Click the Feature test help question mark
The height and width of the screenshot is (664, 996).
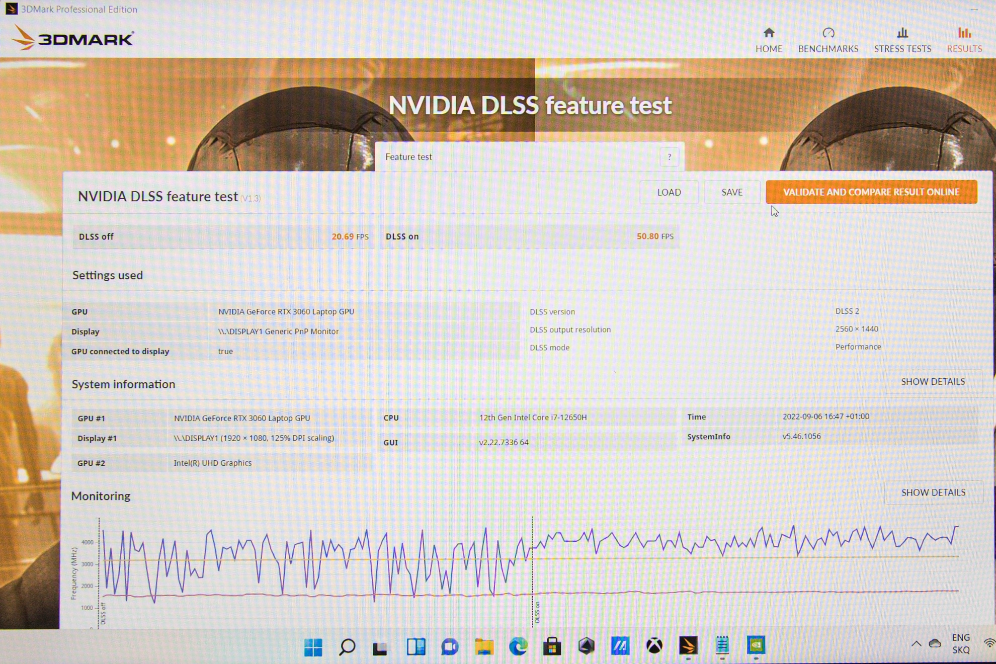pyautogui.click(x=669, y=157)
